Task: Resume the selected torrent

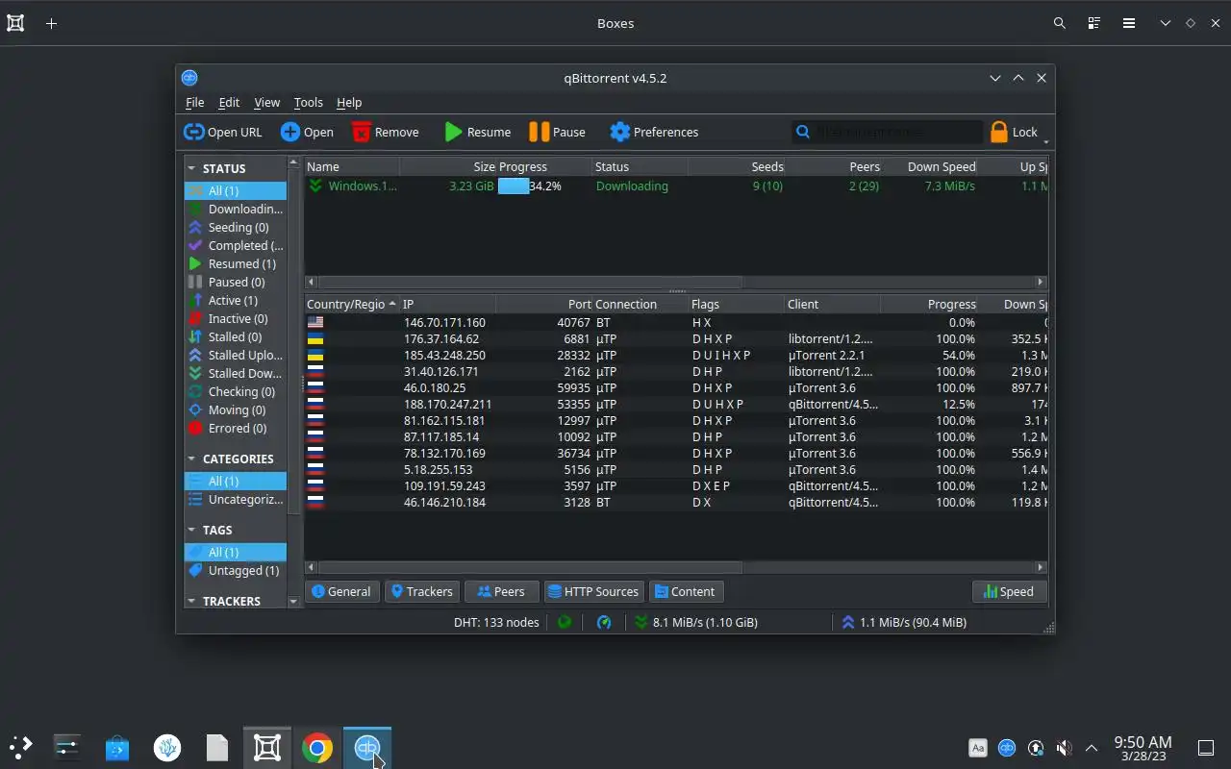Action: coord(477,132)
